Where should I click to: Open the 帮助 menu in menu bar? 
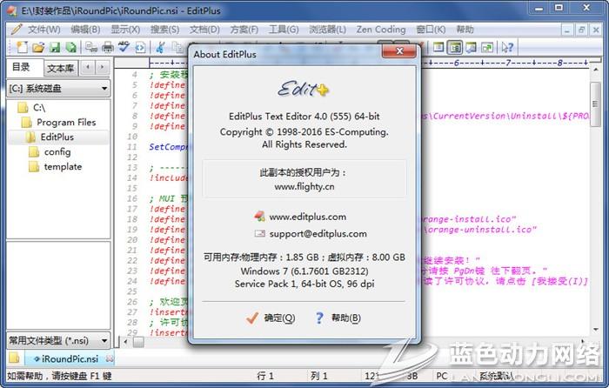(x=465, y=30)
